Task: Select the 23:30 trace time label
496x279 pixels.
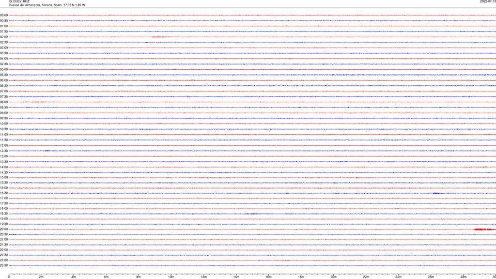Action: coord(4,266)
